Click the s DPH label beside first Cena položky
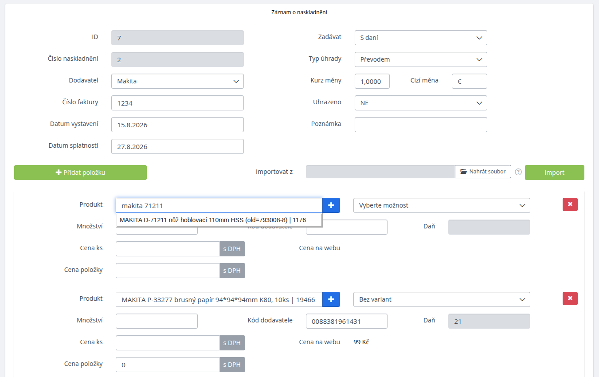599x377 pixels. [x=232, y=271]
